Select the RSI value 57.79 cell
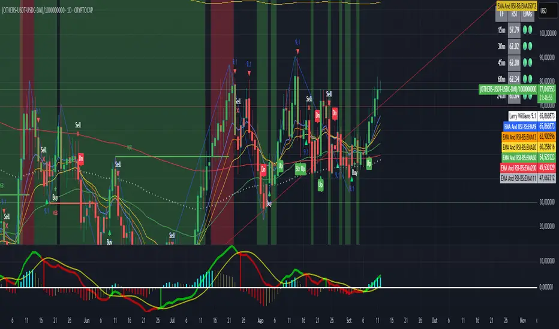The width and height of the screenshot is (559, 329). pyautogui.click(x=514, y=30)
